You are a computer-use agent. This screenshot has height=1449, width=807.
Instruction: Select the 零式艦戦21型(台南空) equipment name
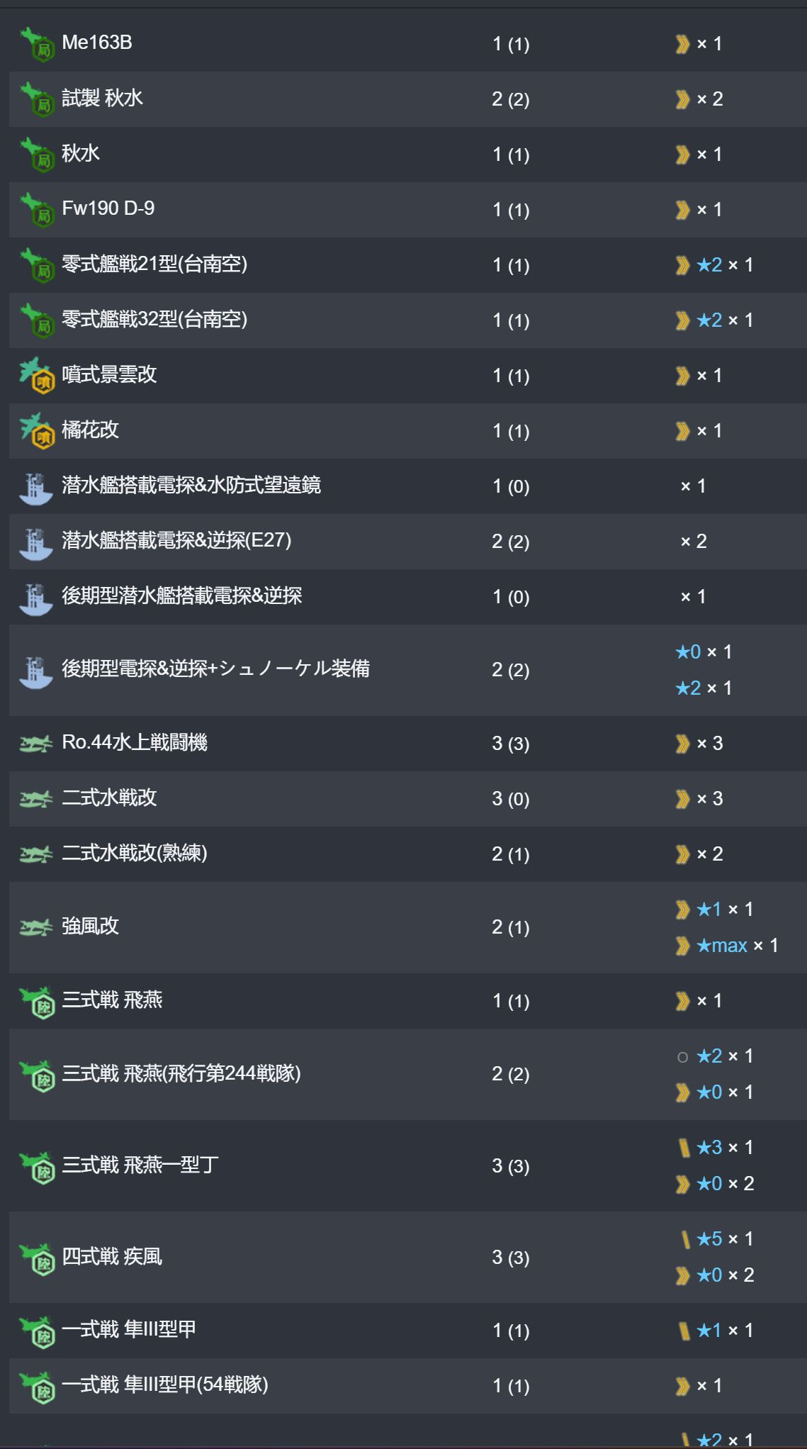coord(154,264)
